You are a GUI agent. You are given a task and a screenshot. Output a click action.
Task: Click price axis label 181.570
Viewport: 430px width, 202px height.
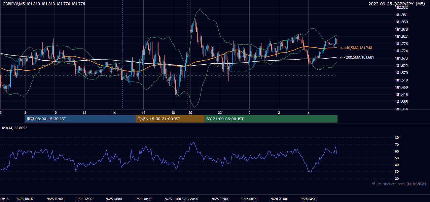402,73
